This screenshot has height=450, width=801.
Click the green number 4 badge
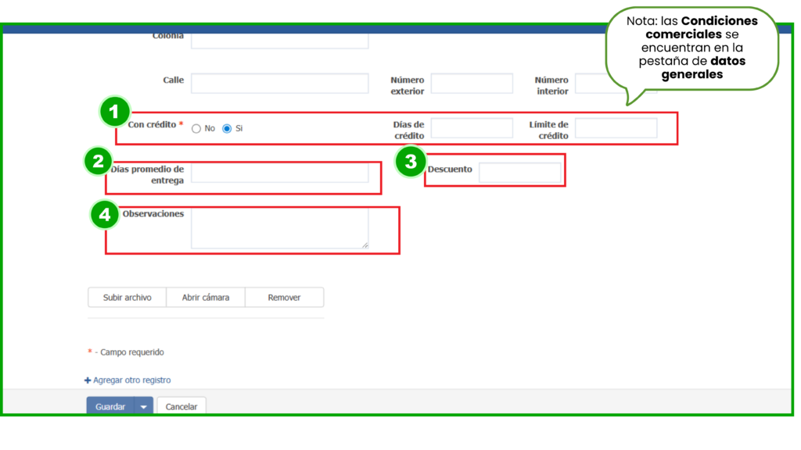[x=105, y=213]
